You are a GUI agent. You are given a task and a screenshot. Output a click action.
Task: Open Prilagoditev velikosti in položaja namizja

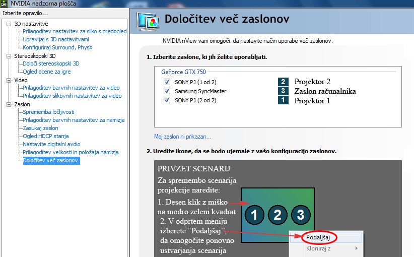71,152
